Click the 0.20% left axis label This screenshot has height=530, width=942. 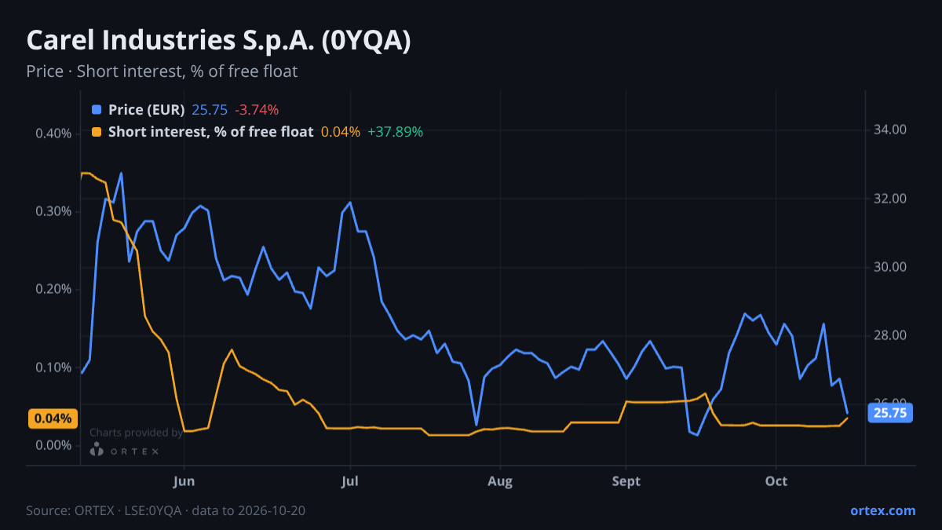point(53,289)
